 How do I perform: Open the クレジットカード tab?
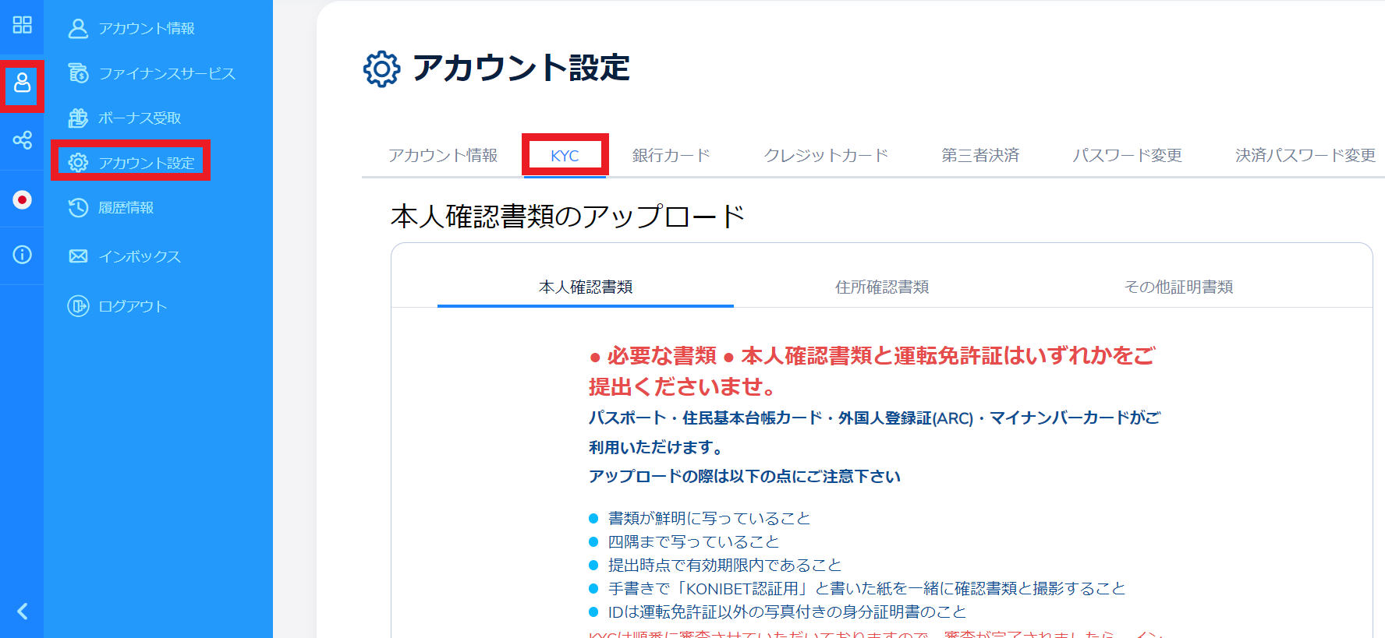pos(826,156)
